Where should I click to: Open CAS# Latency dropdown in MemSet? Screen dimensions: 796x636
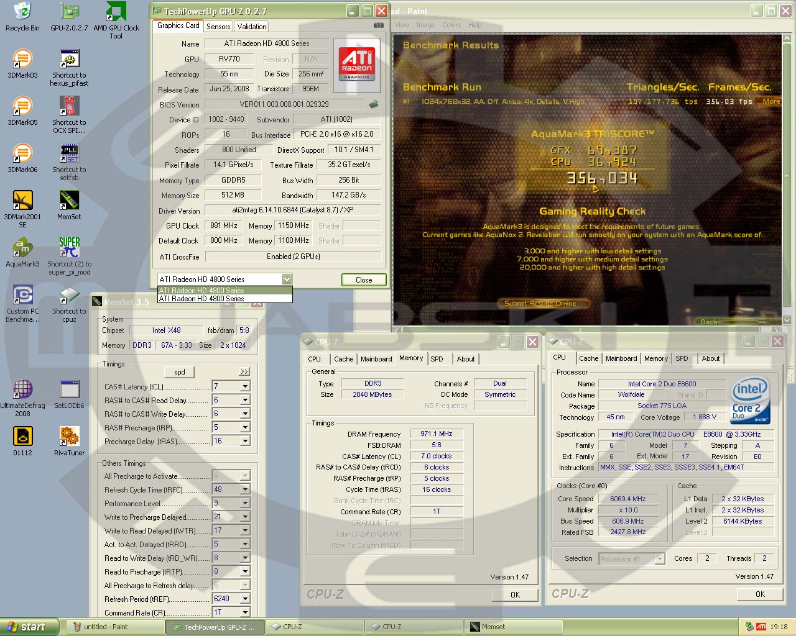(245, 386)
